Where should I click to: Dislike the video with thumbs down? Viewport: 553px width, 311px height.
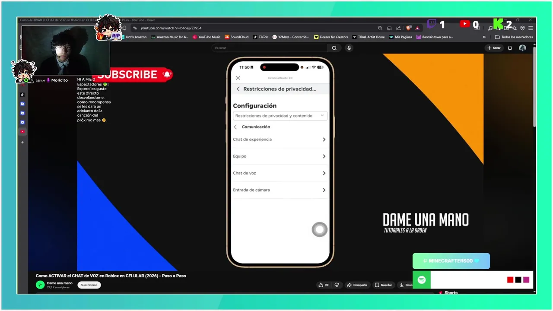click(x=337, y=285)
